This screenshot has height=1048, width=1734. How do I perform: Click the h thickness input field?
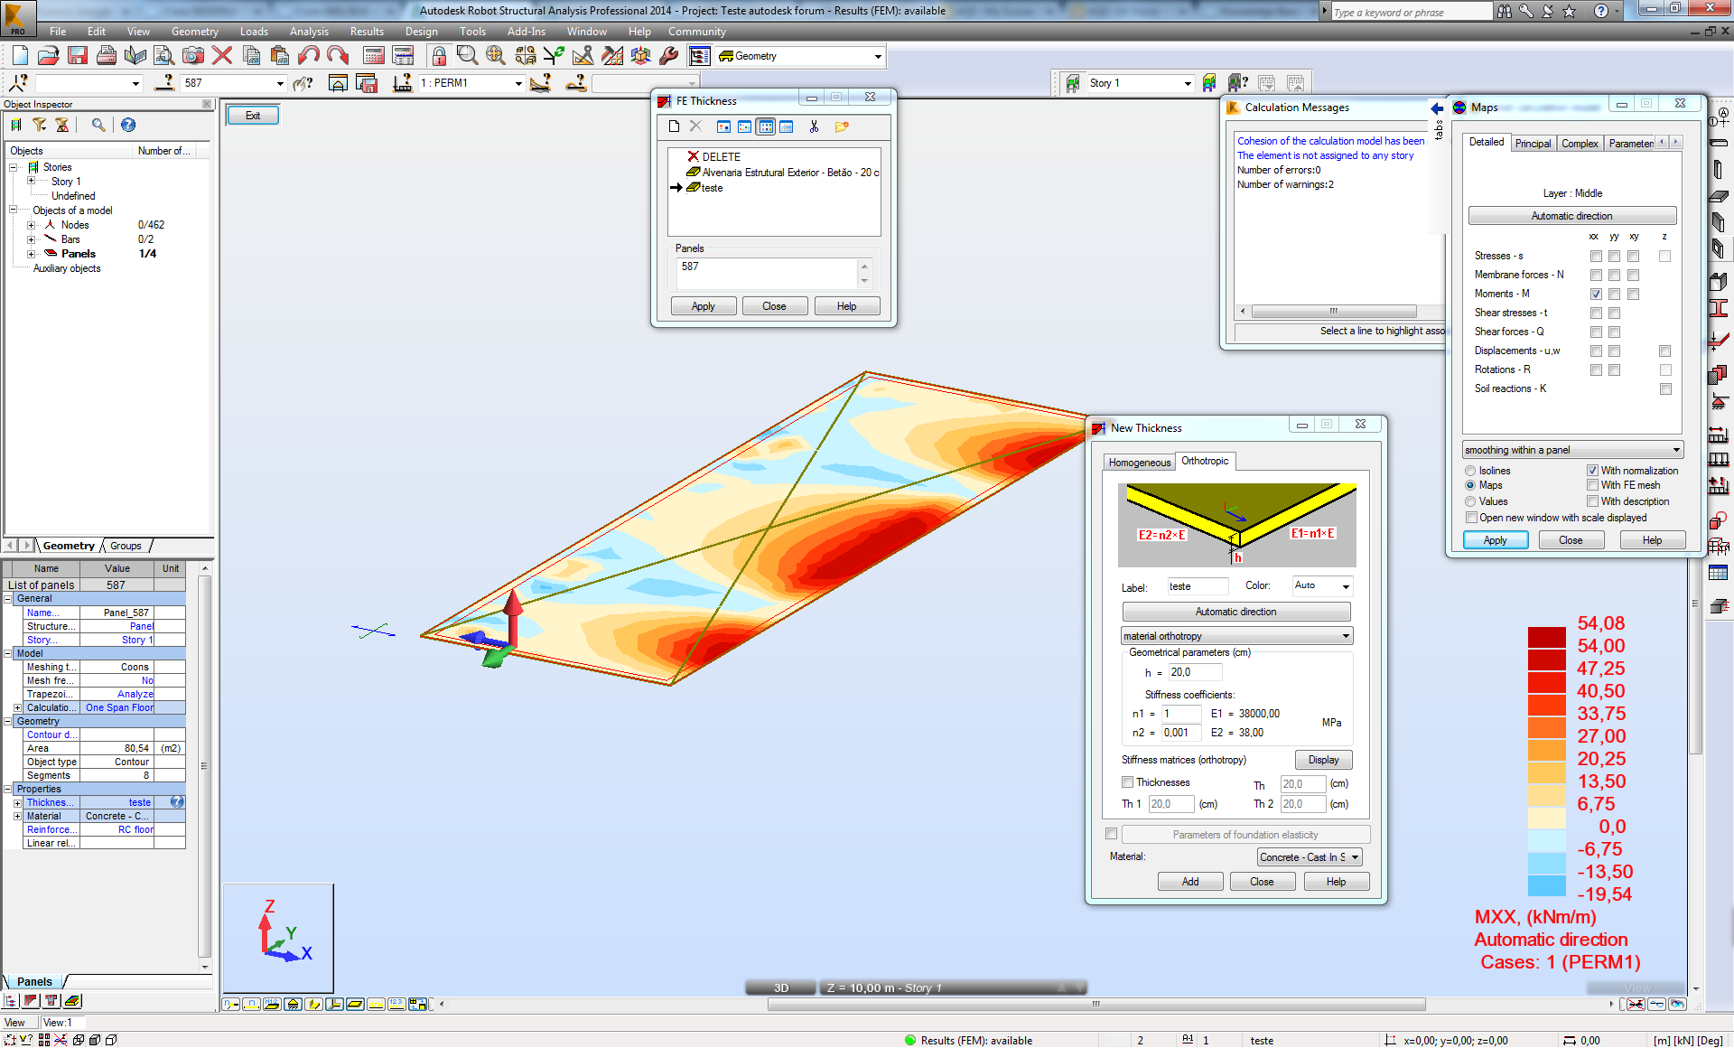1194,672
